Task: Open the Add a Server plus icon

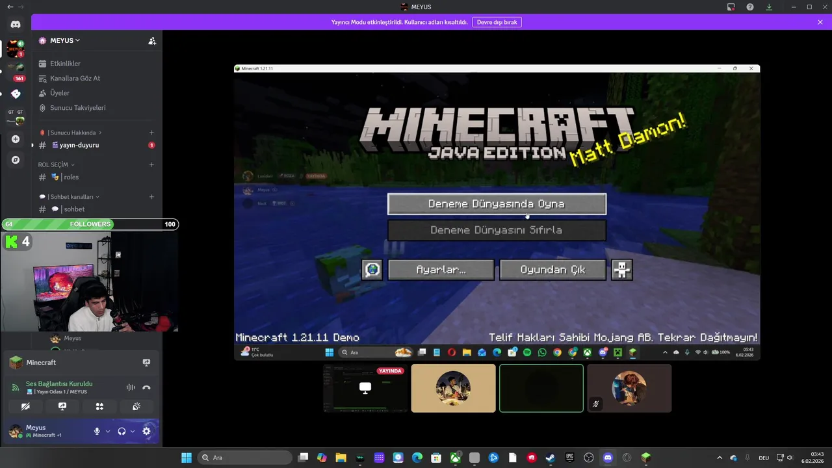Action: [x=16, y=139]
